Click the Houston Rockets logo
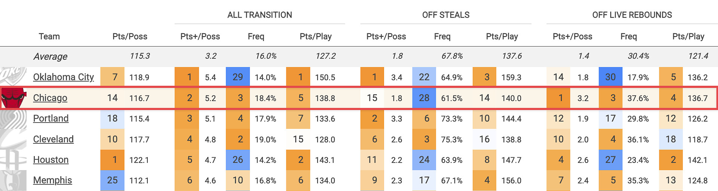718x191 pixels. [x=13, y=160]
